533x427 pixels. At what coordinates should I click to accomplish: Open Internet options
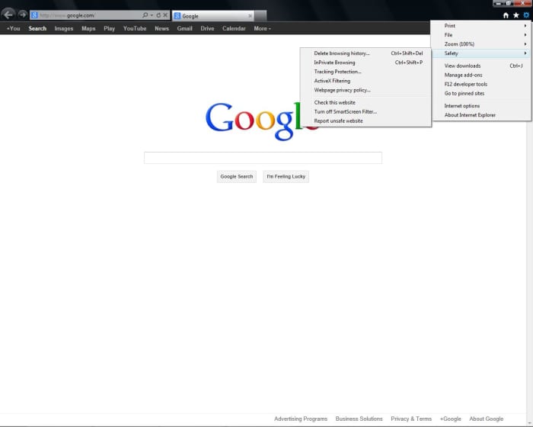point(481,106)
